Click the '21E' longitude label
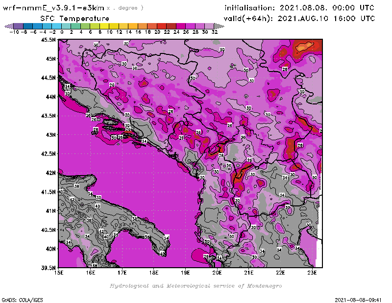 [x=249, y=273]
